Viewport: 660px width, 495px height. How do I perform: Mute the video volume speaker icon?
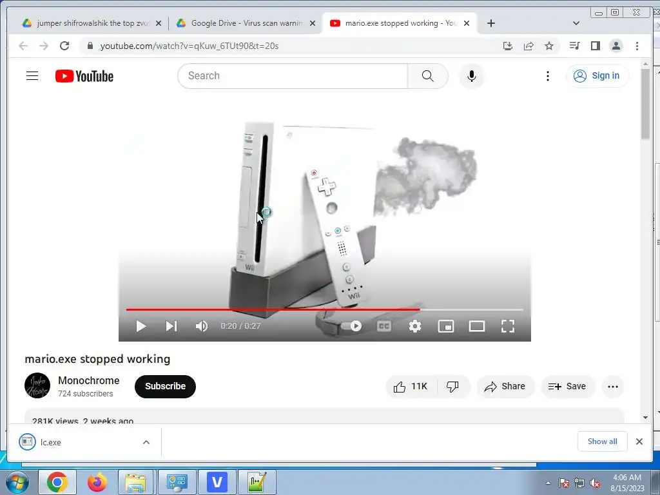[202, 326]
